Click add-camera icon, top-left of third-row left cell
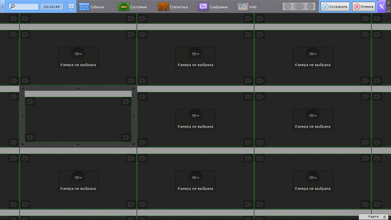This screenshot has width=391, height=220. click(25, 158)
